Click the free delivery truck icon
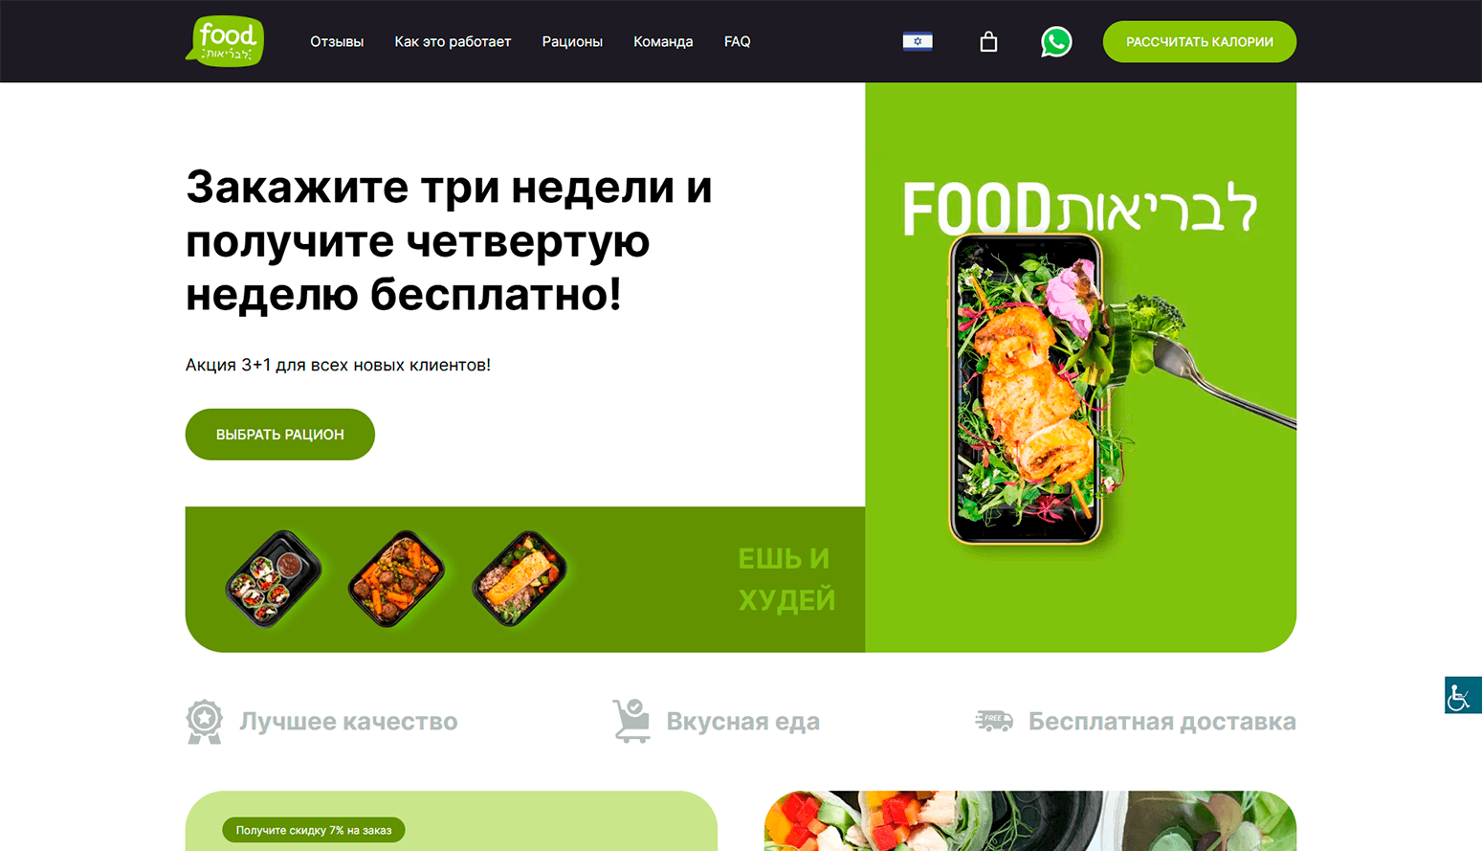 pyautogui.click(x=994, y=721)
